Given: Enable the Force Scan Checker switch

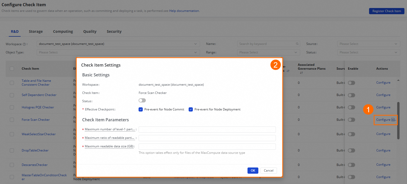Looking at the screenshot, I should point(352,120).
